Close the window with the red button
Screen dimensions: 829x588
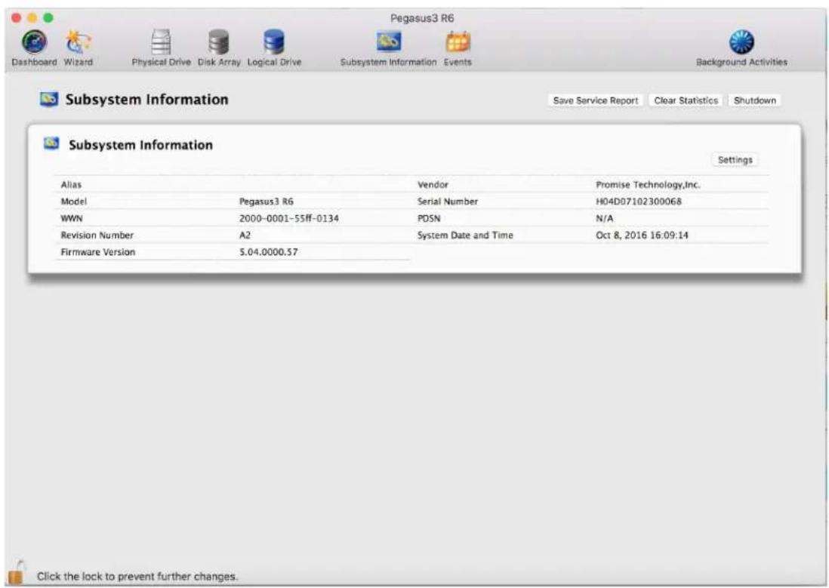click(17, 18)
